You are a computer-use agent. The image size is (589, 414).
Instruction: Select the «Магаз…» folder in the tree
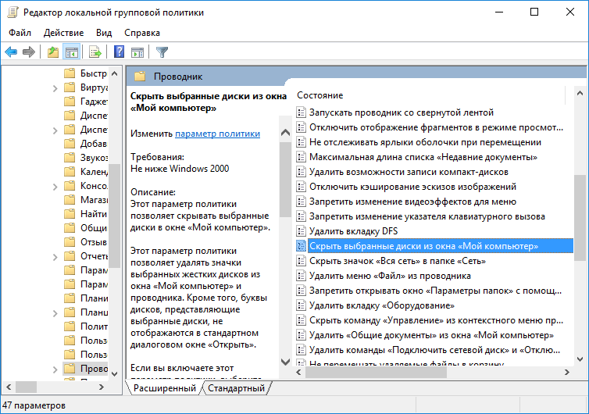pyautogui.click(x=94, y=200)
